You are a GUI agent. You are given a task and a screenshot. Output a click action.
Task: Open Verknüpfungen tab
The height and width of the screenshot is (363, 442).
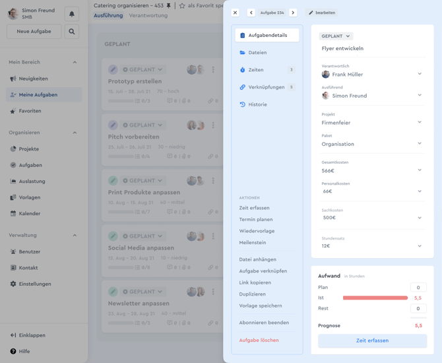click(x=267, y=87)
